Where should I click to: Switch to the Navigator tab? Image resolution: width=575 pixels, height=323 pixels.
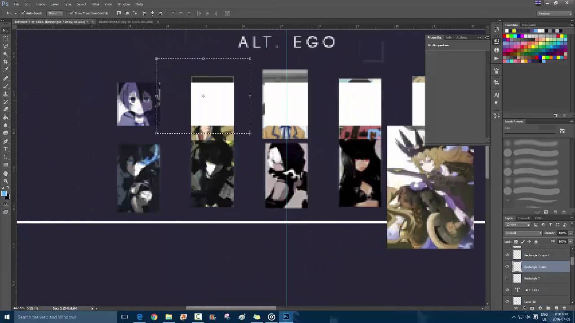[x=529, y=25]
